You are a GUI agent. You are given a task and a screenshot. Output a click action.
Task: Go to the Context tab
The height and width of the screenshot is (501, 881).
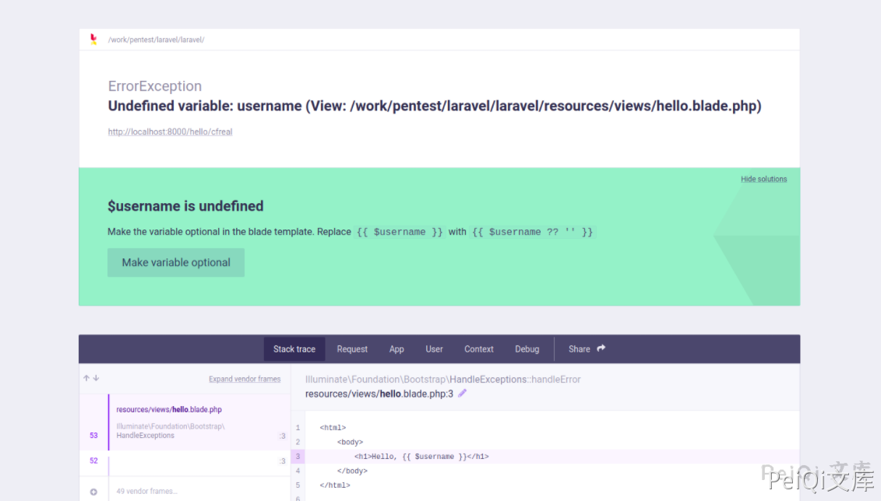(478, 349)
